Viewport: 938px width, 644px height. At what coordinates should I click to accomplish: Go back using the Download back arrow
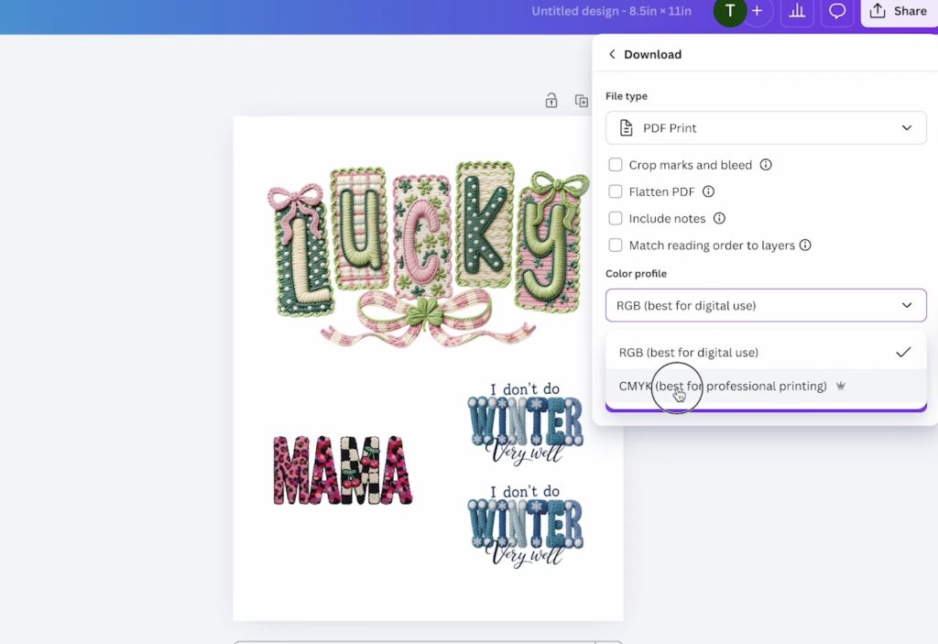click(612, 55)
